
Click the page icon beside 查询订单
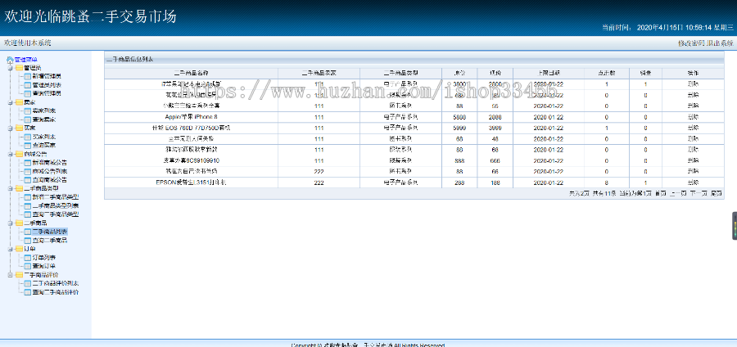click(x=27, y=266)
